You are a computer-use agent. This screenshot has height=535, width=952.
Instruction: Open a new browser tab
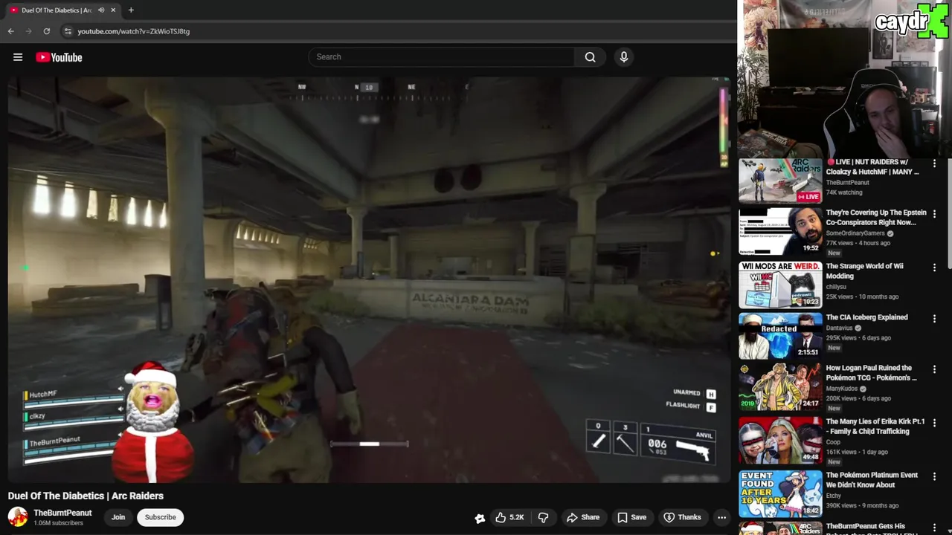pyautogui.click(x=131, y=10)
